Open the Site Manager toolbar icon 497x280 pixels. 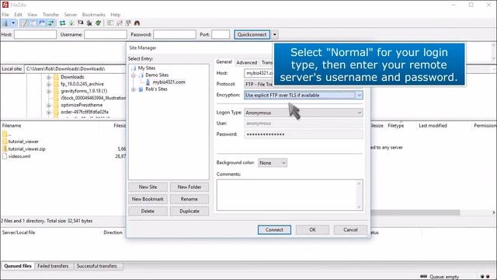click(x=5, y=23)
